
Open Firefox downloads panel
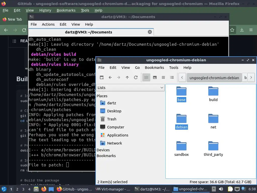242,30
